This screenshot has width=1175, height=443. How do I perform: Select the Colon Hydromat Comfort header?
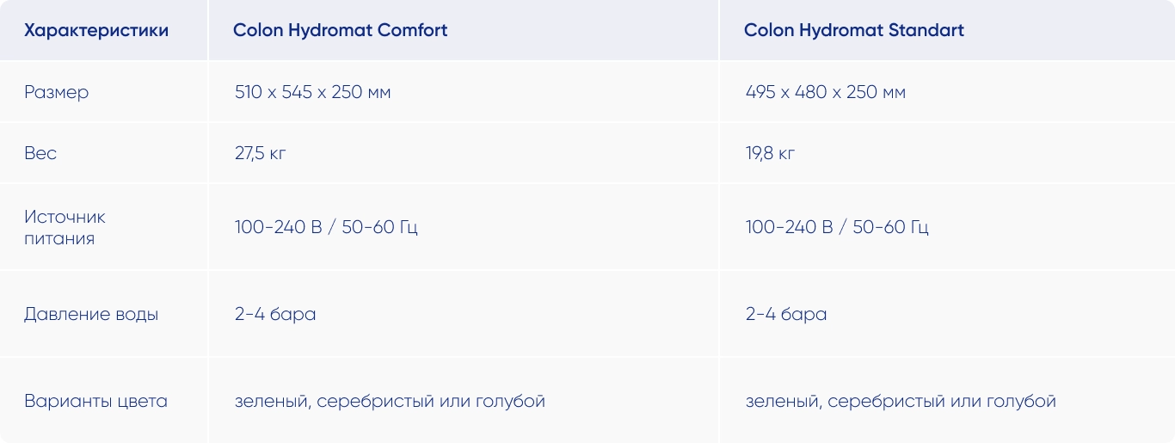point(341,31)
